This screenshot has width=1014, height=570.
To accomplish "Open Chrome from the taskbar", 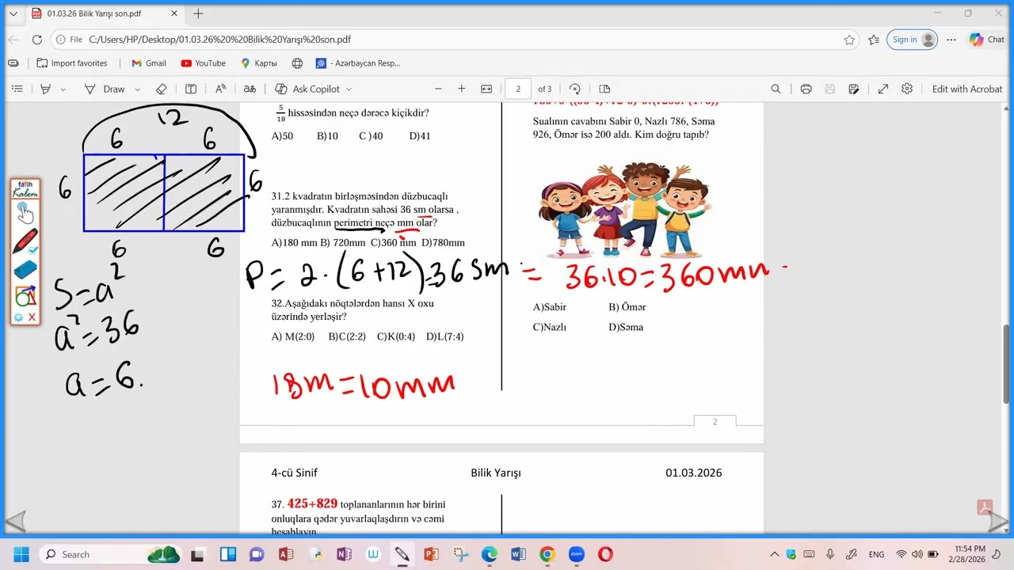I will pos(547,554).
